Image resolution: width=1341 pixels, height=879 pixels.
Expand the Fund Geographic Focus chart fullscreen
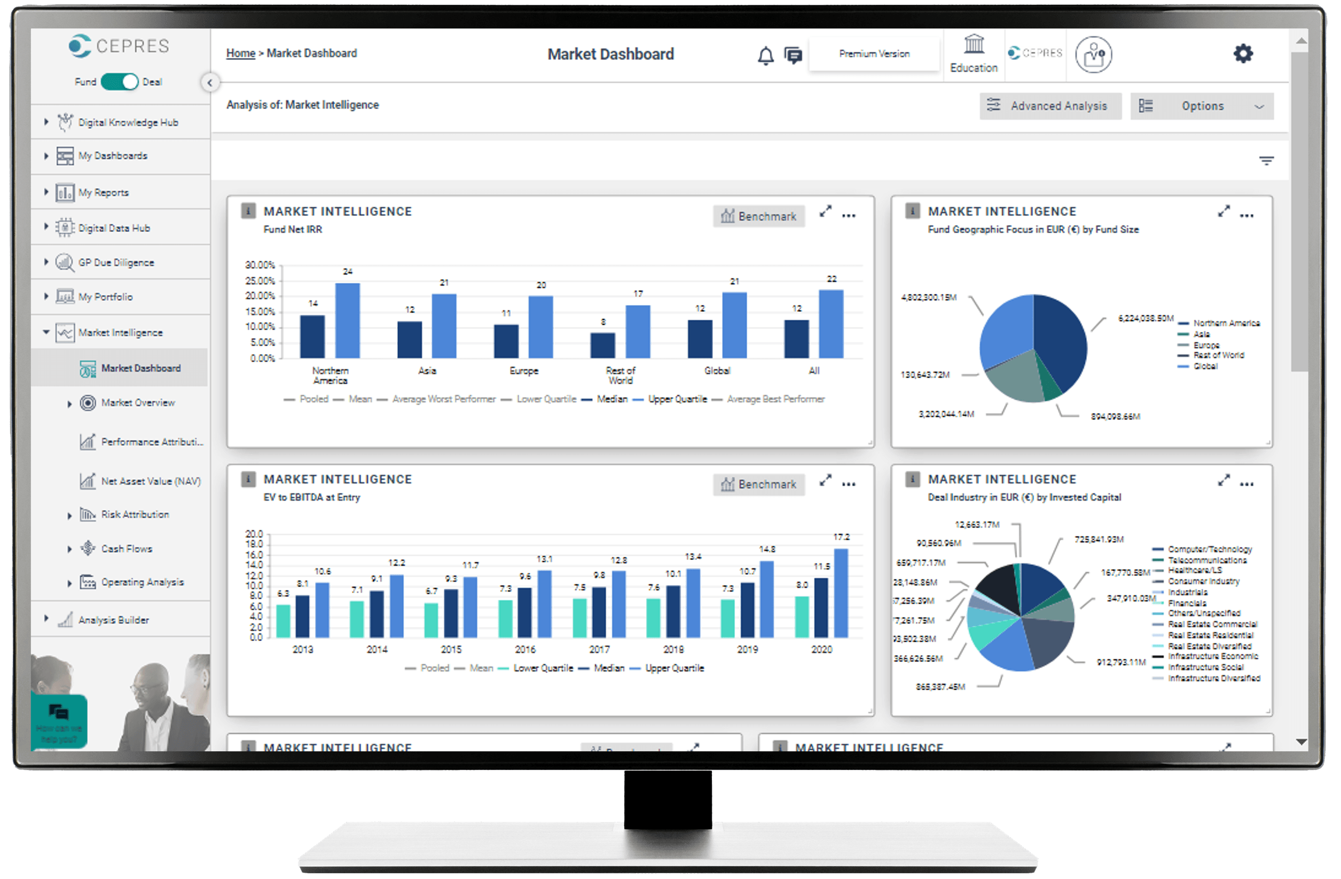pyautogui.click(x=1224, y=212)
